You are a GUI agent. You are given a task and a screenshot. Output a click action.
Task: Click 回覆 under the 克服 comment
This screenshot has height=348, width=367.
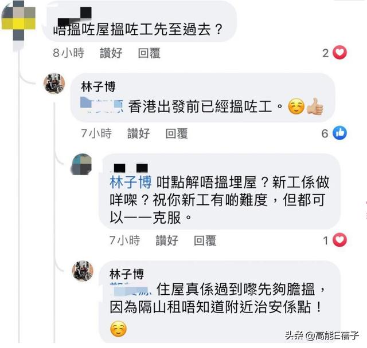click(x=205, y=240)
